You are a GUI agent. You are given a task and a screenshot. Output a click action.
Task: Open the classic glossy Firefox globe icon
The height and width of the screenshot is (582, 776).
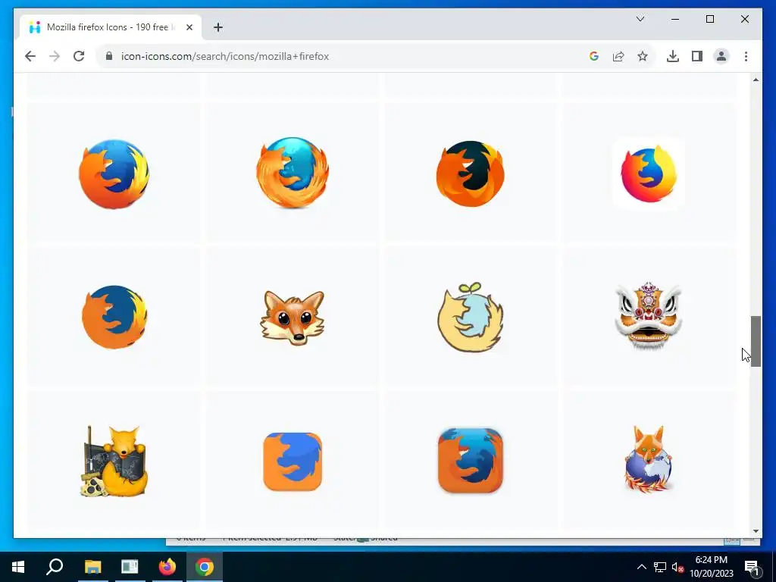(x=114, y=174)
